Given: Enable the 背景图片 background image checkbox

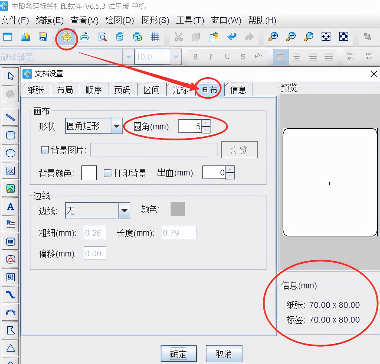Looking at the screenshot, I should point(45,150).
